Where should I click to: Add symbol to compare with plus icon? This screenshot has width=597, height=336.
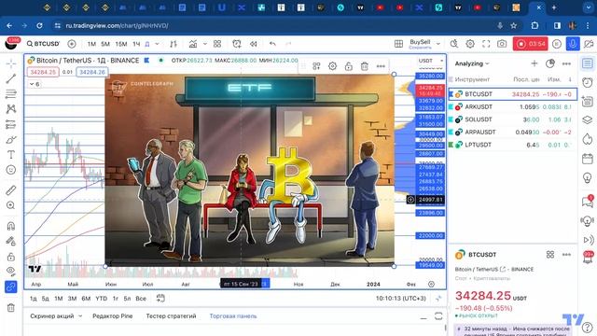72,44
